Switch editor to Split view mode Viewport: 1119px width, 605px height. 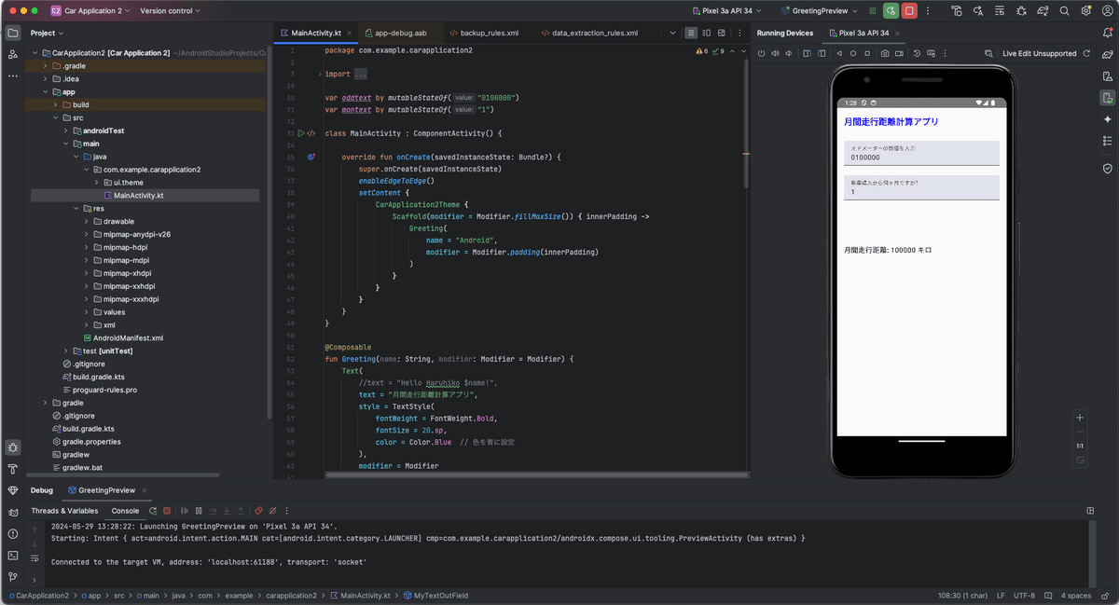tap(706, 33)
